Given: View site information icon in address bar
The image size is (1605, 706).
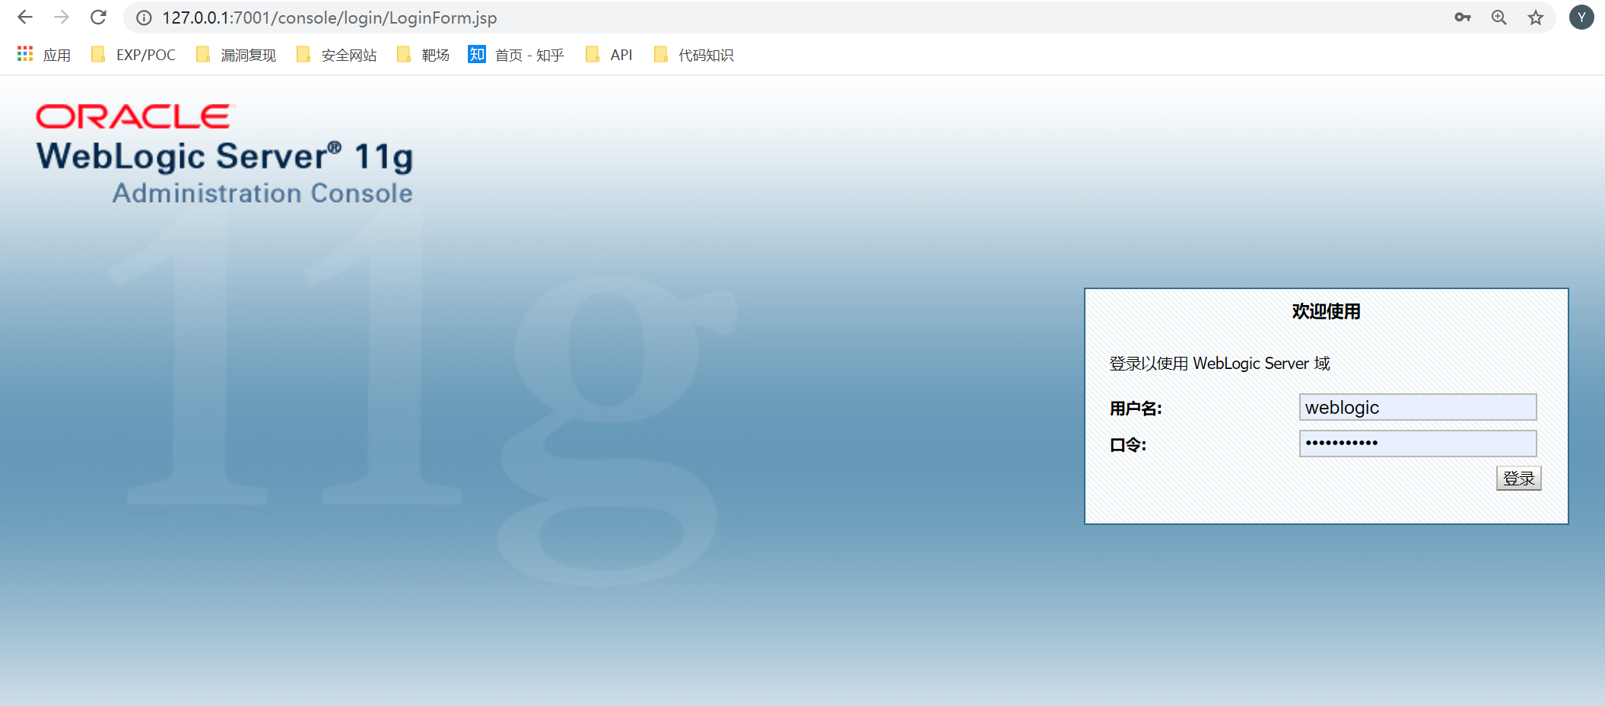Looking at the screenshot, I should coord(144,17).
